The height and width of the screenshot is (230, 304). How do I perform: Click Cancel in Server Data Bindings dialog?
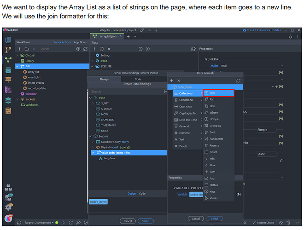[x=128, y=221]
